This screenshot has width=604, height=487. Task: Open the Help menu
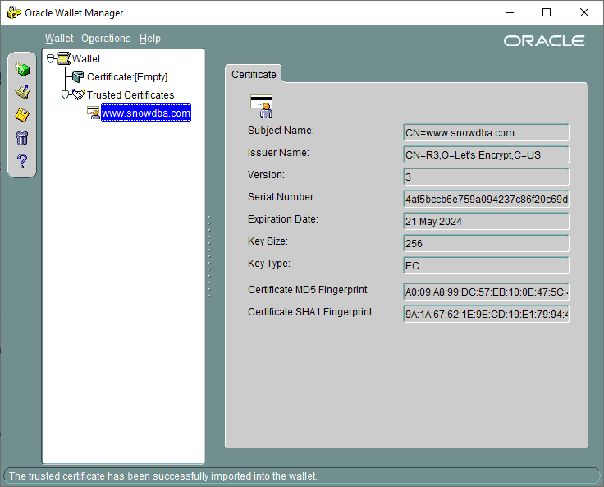click(150, 39)
